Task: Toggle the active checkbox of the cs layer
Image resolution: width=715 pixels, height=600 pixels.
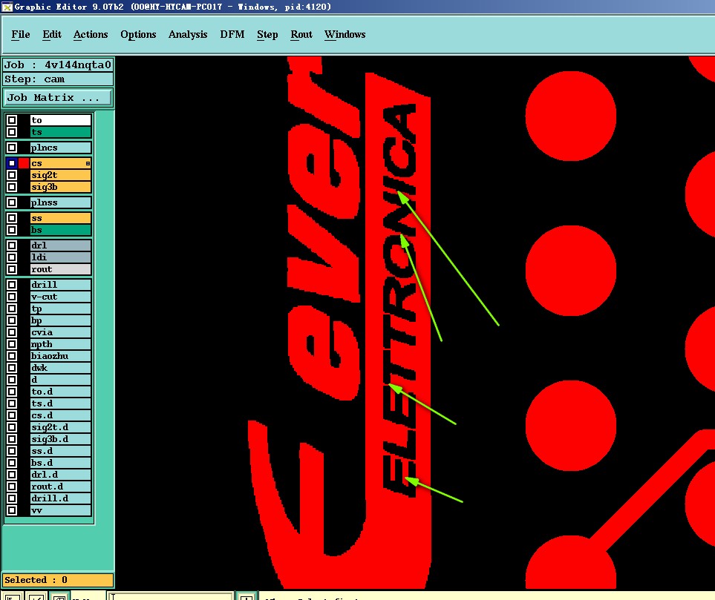Action: (x=12, y=163)
